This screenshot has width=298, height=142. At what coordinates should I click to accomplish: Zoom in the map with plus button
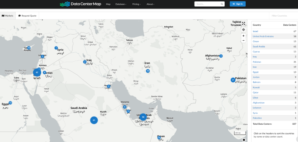(x=243, y=36)
